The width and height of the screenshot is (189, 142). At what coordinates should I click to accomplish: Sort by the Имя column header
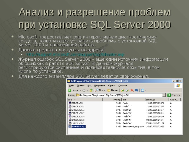coord(85,100)
